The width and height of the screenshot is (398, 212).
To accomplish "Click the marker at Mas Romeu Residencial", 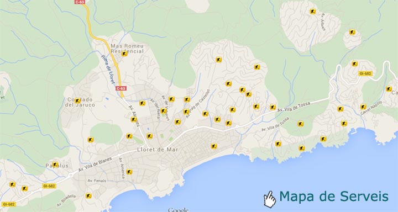I will 124,54.
